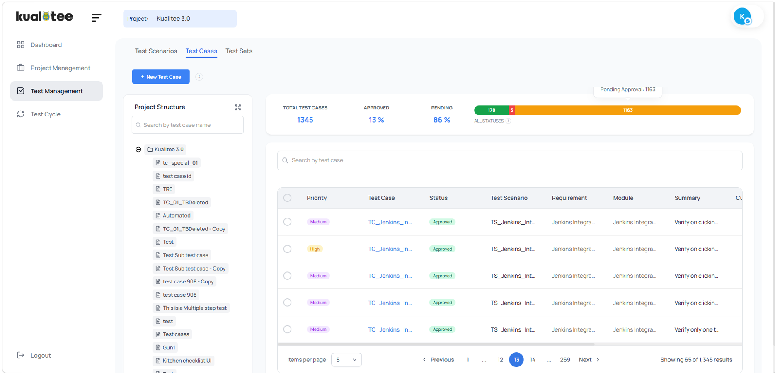Open Dashboard in the sidebar

[56, 45]
